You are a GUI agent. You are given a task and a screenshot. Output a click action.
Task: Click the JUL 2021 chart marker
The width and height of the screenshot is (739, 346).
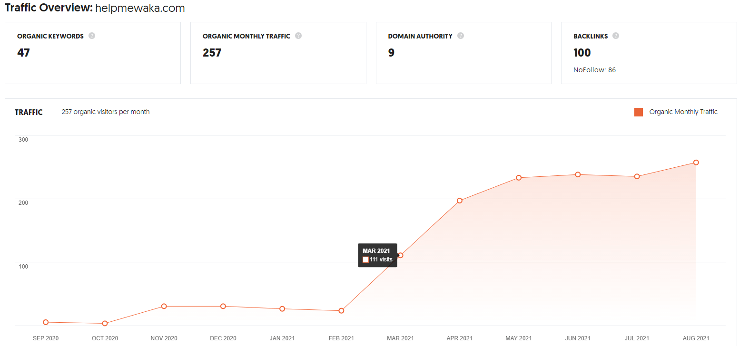coord(637,176)
